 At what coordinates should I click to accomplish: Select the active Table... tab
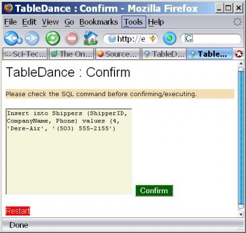click(x=210, y=54)
